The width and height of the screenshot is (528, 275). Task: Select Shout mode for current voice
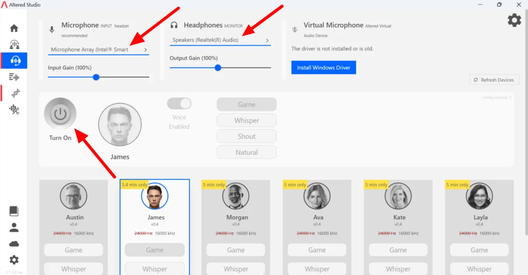pos(246,136)
